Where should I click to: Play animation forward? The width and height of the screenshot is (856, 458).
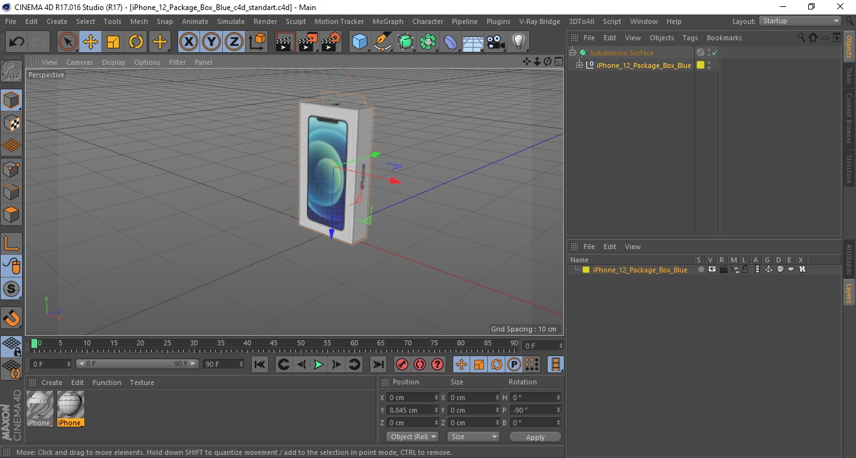click(318, 364)
